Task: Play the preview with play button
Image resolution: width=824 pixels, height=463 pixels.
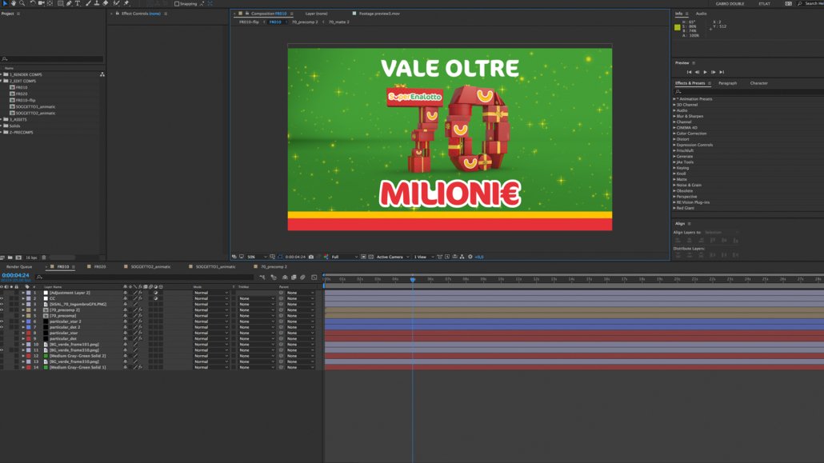Action: [x=706, y=72]
